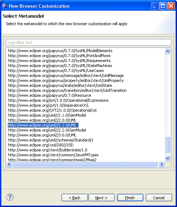
Task: Cancel the New Browser Customization dialog
Action: (159, 198)
